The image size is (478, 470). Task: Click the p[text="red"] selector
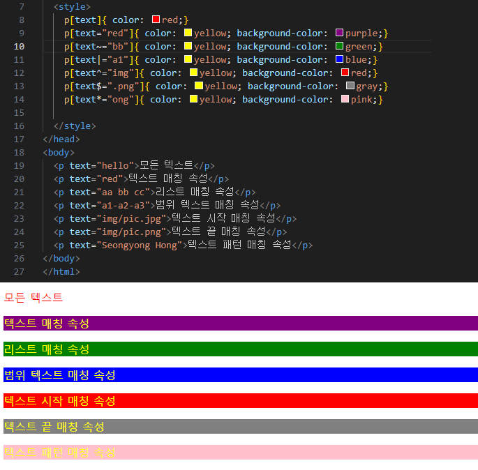99,33
